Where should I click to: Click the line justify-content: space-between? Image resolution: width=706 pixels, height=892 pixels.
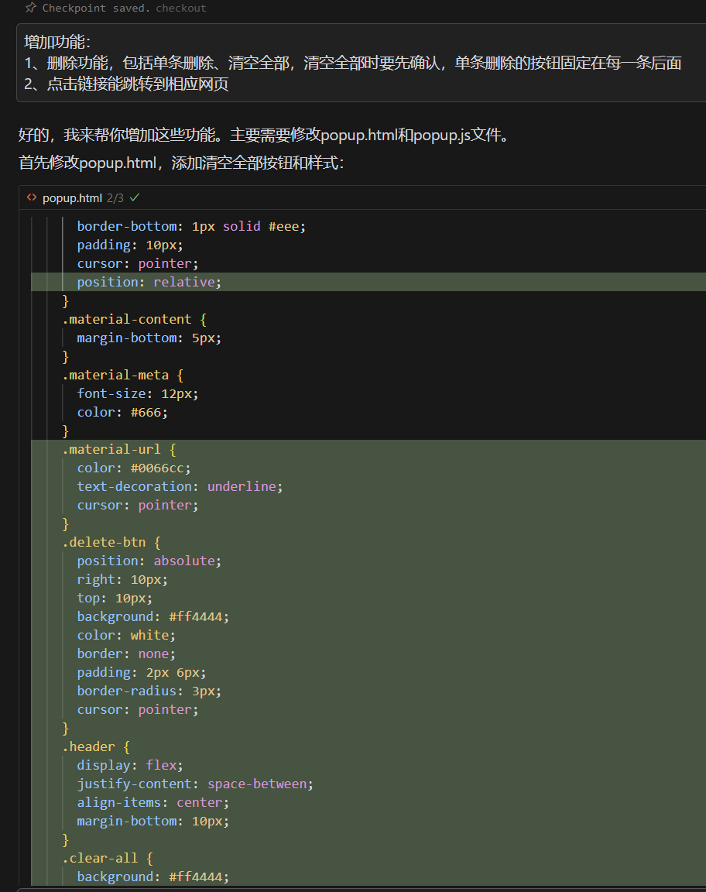pos(195,784)
